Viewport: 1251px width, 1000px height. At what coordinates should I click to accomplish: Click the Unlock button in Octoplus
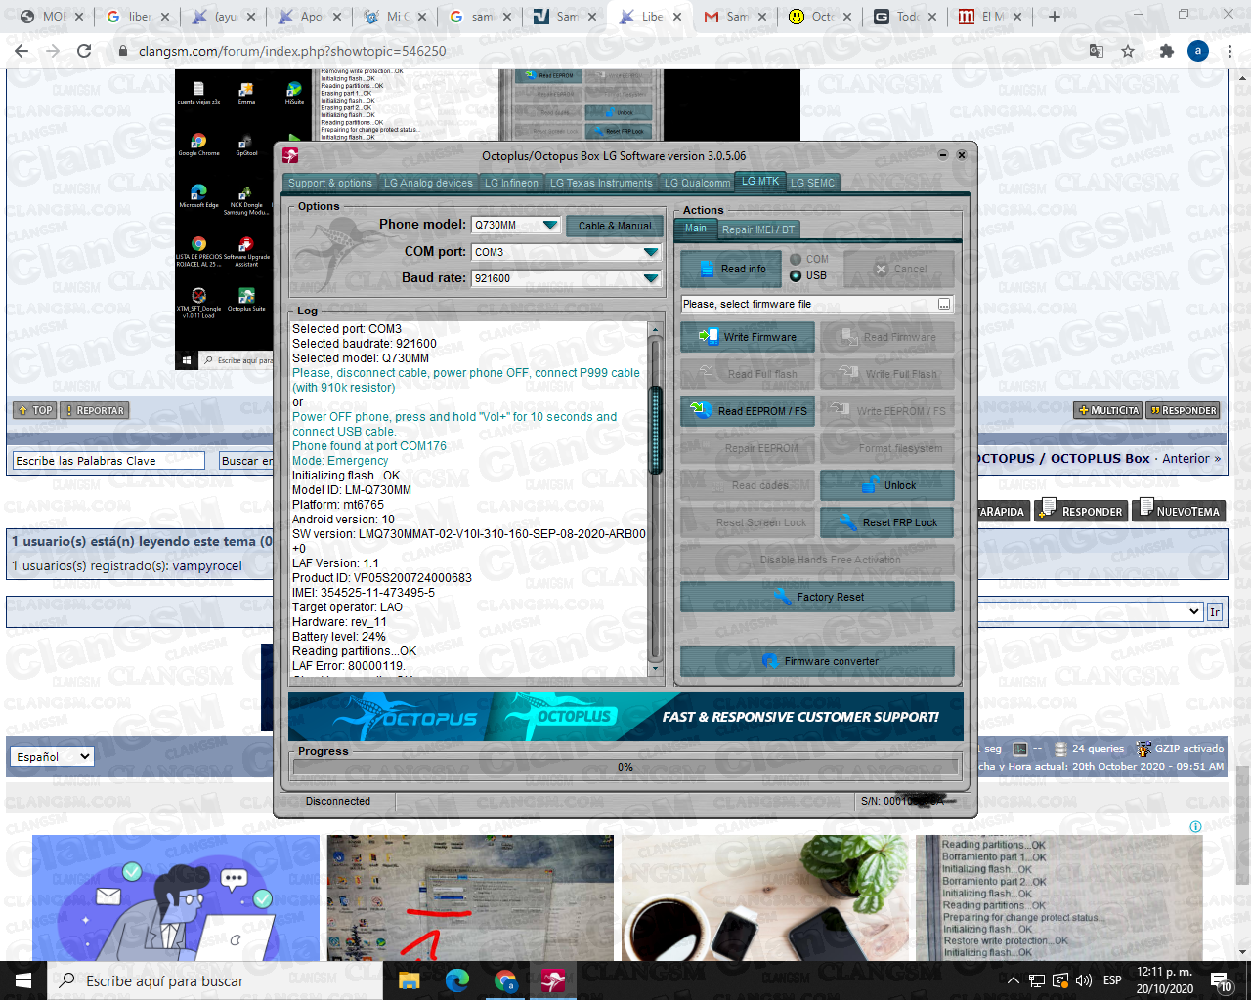click(887, 485)
